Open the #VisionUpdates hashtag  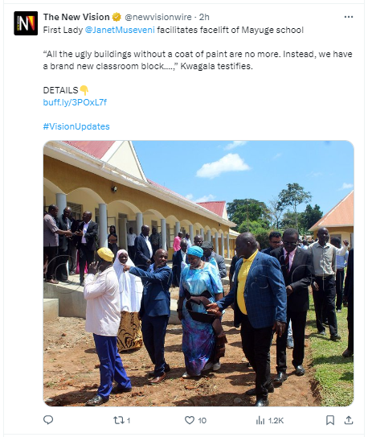point(76,126)
